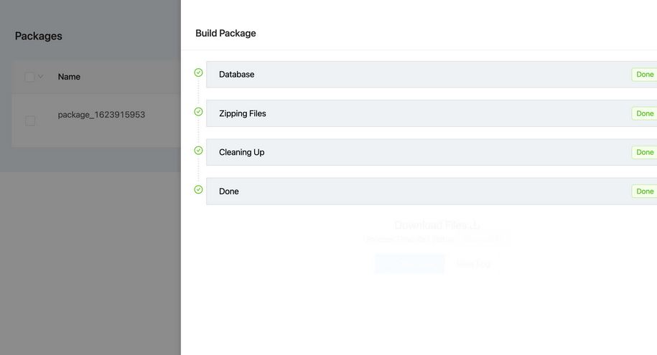
Task: Select the Database build step row
Action: pyautogui.click(x=432, y=75)
